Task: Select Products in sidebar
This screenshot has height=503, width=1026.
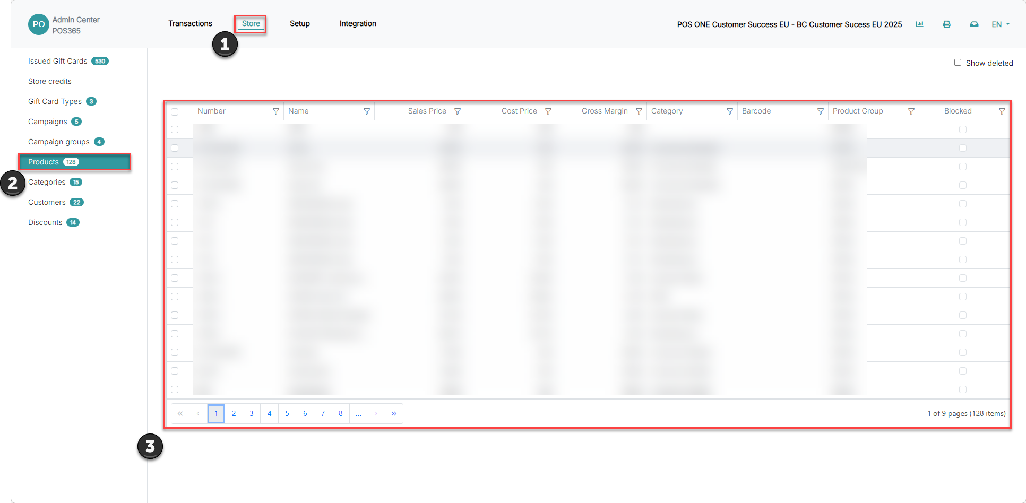Action: coord(74,162)
